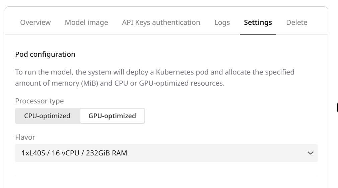The image size is (338, 188).
Task: Click the Processor type label
Action: point(40,101)
